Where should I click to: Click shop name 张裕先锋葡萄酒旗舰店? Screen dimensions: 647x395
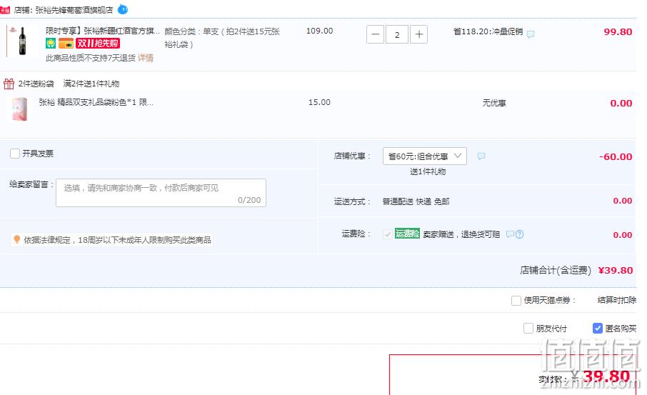74,10
